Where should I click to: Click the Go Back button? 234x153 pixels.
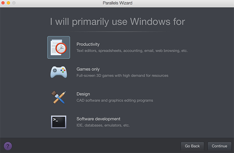point(192,146)
